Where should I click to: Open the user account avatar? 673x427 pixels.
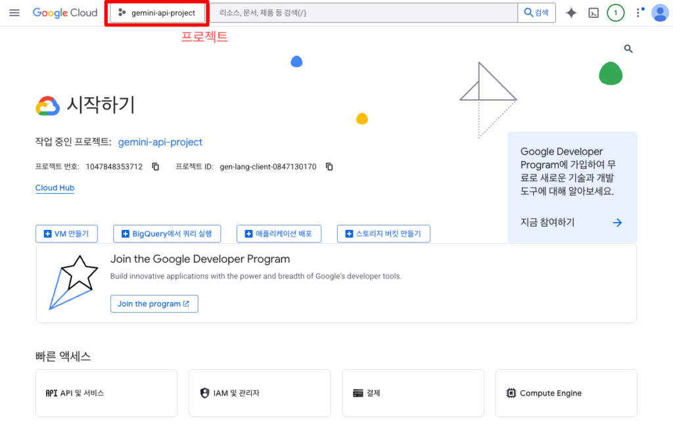click(659, 13)
